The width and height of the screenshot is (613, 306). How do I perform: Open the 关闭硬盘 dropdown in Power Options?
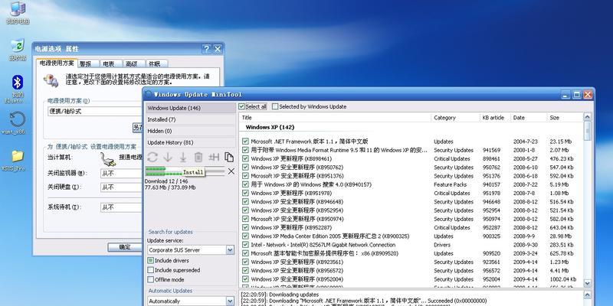pos(121,187)
